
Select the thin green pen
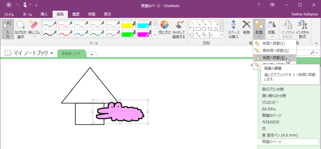point(97,24)
